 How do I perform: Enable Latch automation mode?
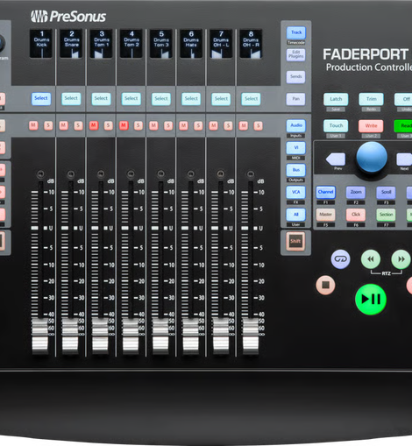pos(336,99)
